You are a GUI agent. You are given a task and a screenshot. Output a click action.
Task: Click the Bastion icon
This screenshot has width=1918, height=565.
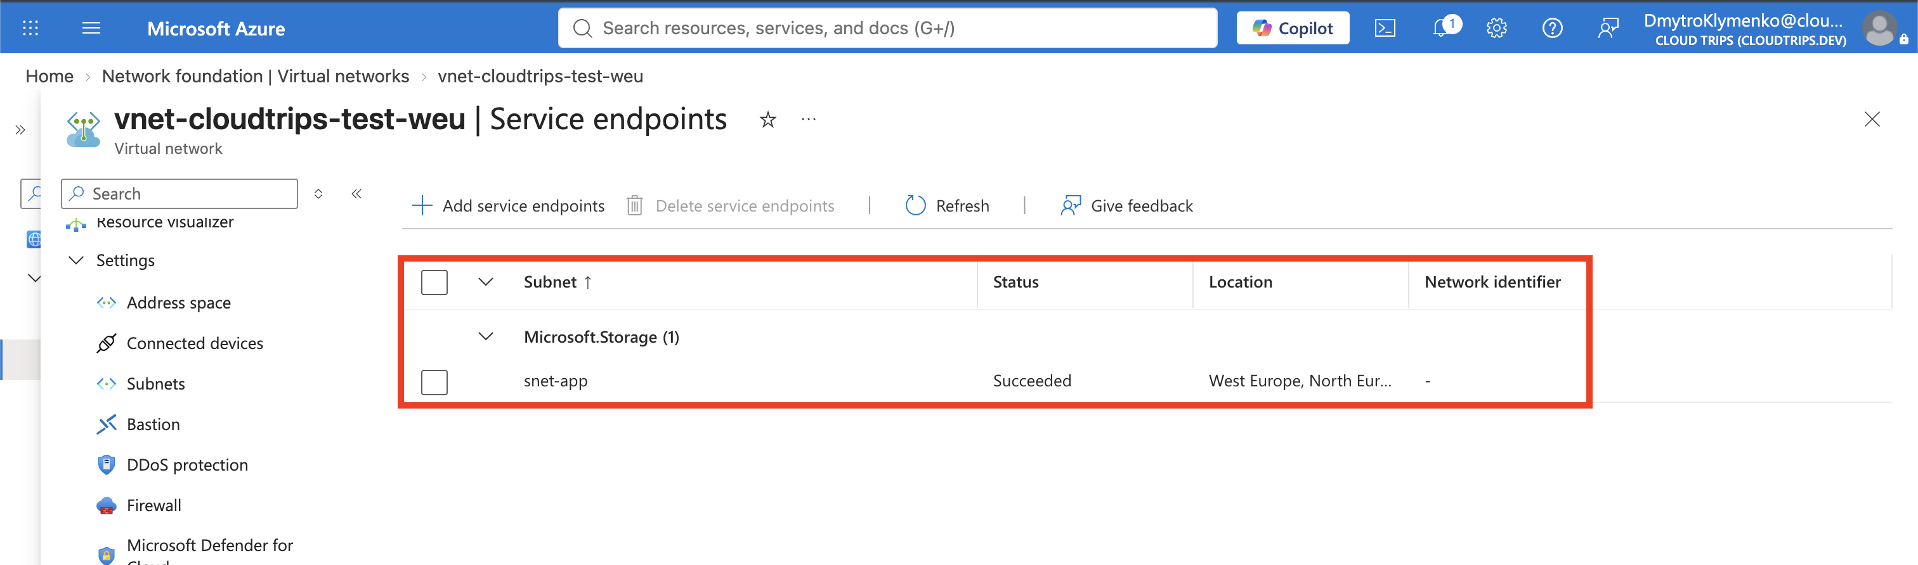click(x=107, y=424)
